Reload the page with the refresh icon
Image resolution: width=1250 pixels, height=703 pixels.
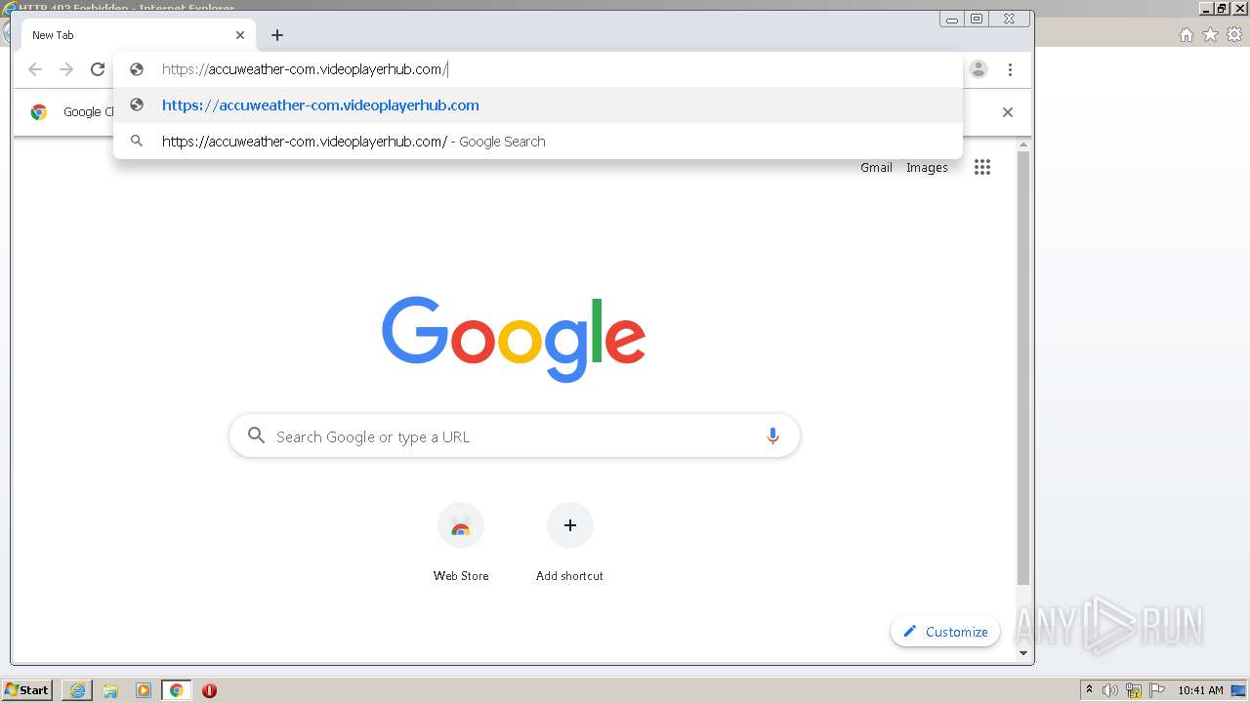(x=98, y=69)
